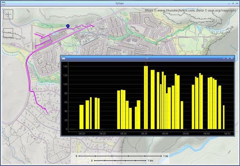
Task: Click the 20 value on chart y-axis
Action: click(66, 120)
